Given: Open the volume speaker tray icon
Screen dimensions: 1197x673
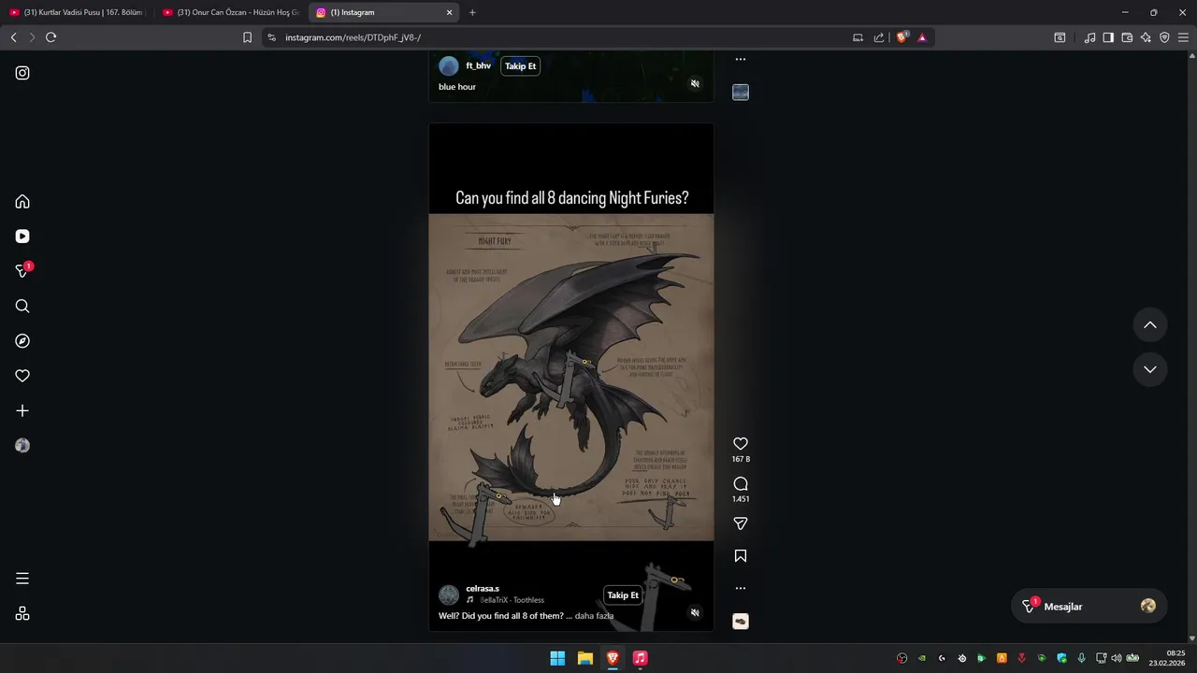Looking at the screenshot, I should pos(1116,658).
